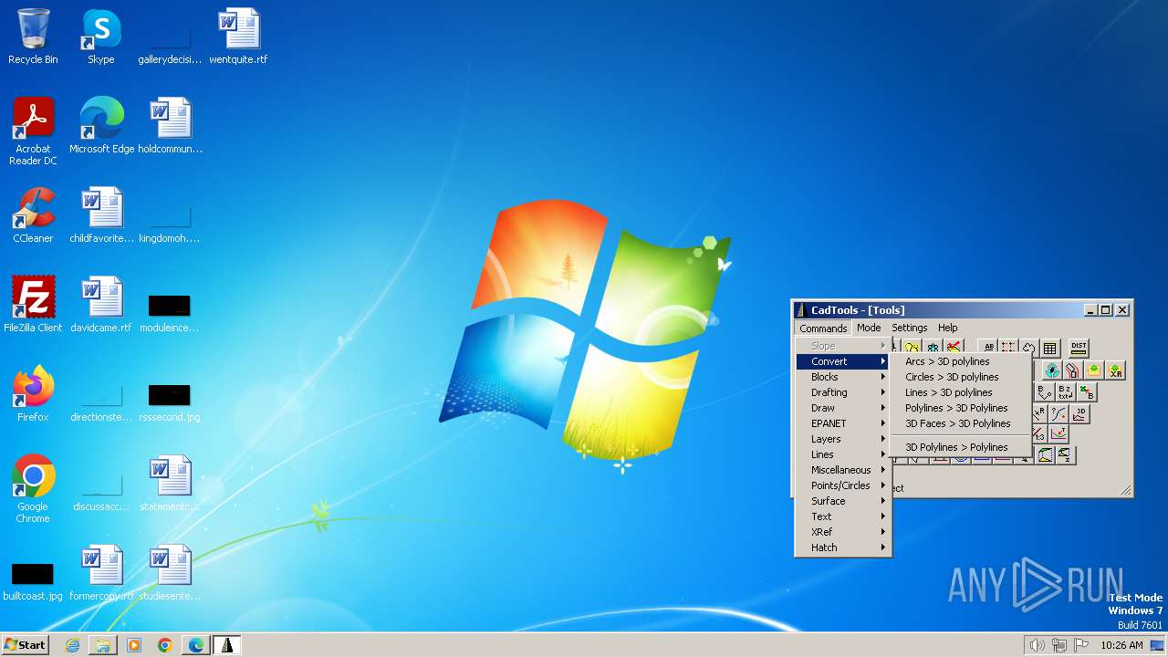Expand the Miscellaneous submenu
The width and height of the screenshot is (1168, 657).
pyautogui.click(x=843, y=470)
